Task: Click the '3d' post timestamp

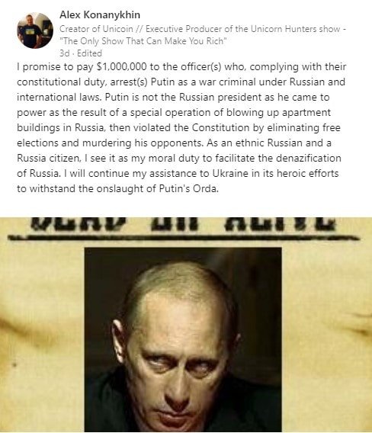Action: click(x=64, y=53)
